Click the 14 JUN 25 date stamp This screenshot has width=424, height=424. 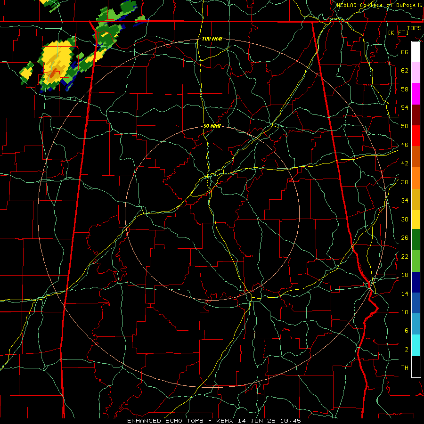tap(257, 421)
